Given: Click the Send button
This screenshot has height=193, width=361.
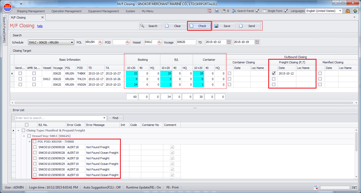Looking at the screenshot, I should [x=249, y=26].
